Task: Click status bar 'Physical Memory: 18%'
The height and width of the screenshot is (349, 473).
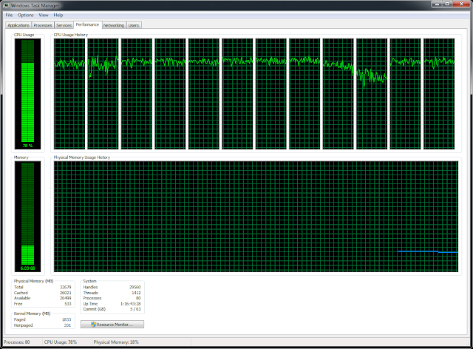Action: pos(116,342)
